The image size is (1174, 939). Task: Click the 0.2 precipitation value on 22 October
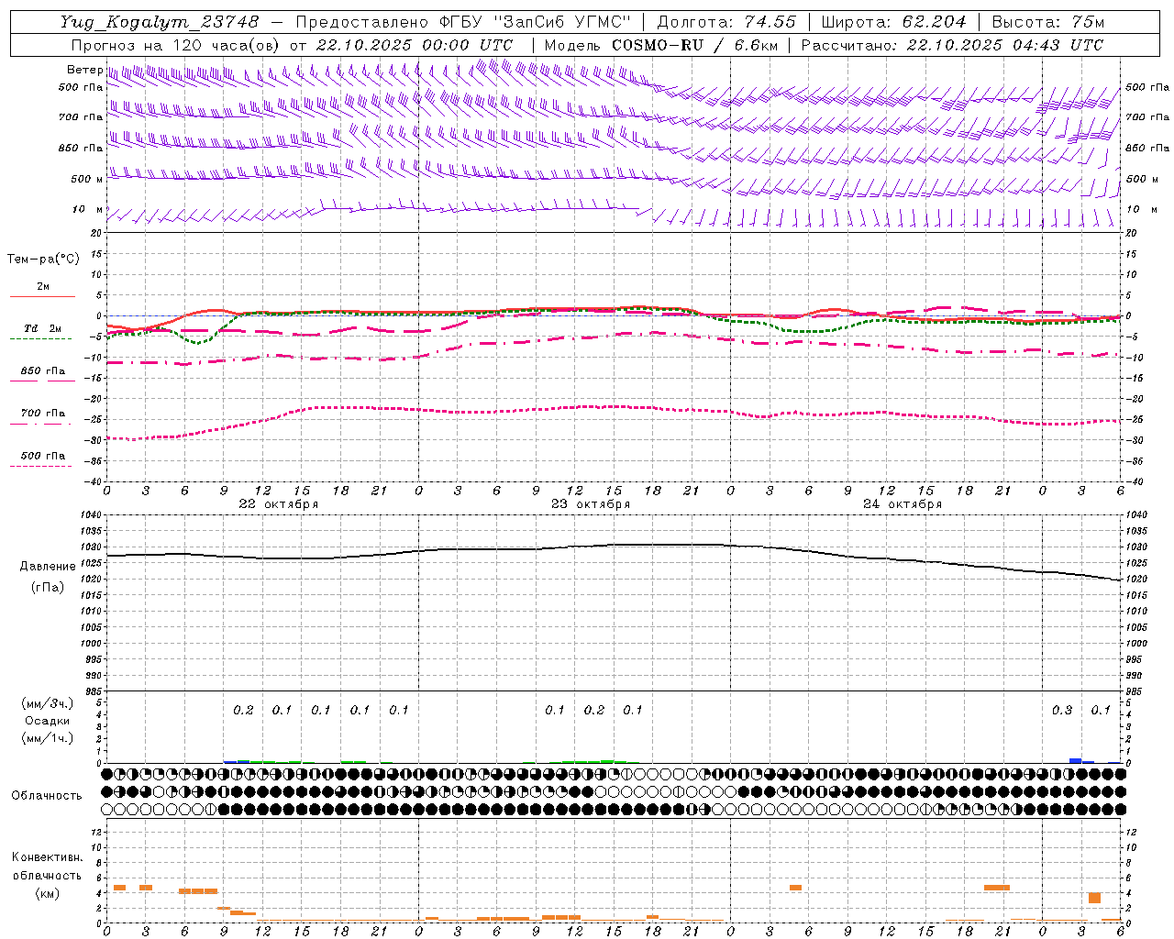click(243, 711)
